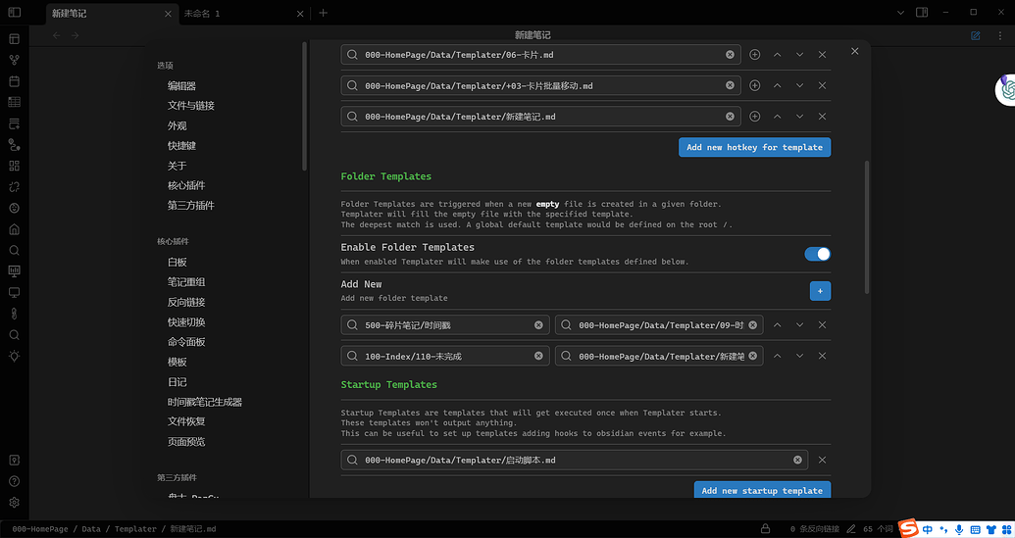
Task: Move +03-卡片批量移动.md template up
Action: [778, 85]
